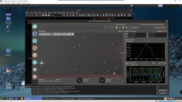This screenshot has height=102, width=182.
Task: Click the rightmost icon in KStars toolbar
Action: [129, 15]
